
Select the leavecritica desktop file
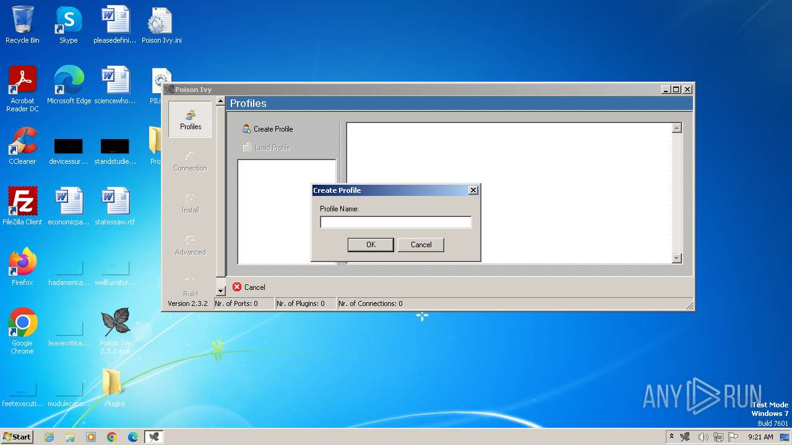click(69, 334)
